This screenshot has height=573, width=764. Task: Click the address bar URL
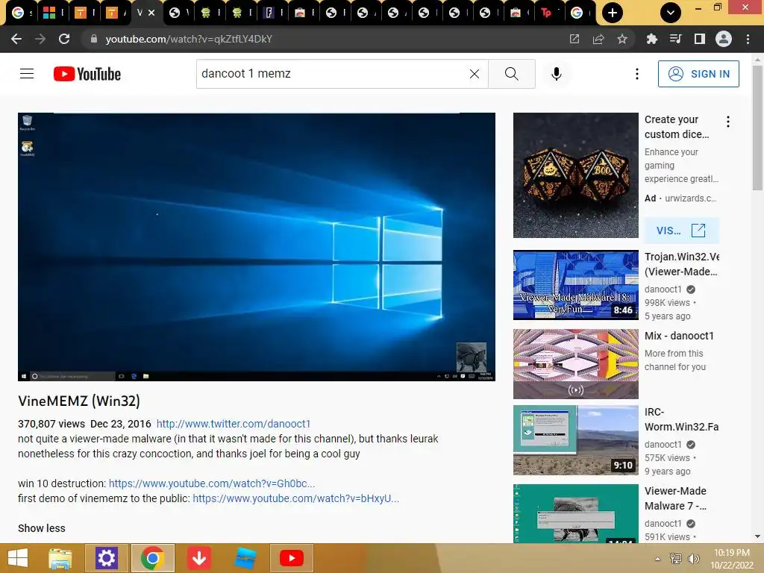[189, 39]
